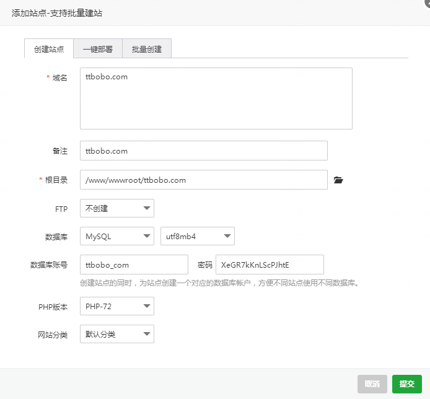Click inside the 域名 domain text area

(x=216, y=99)
